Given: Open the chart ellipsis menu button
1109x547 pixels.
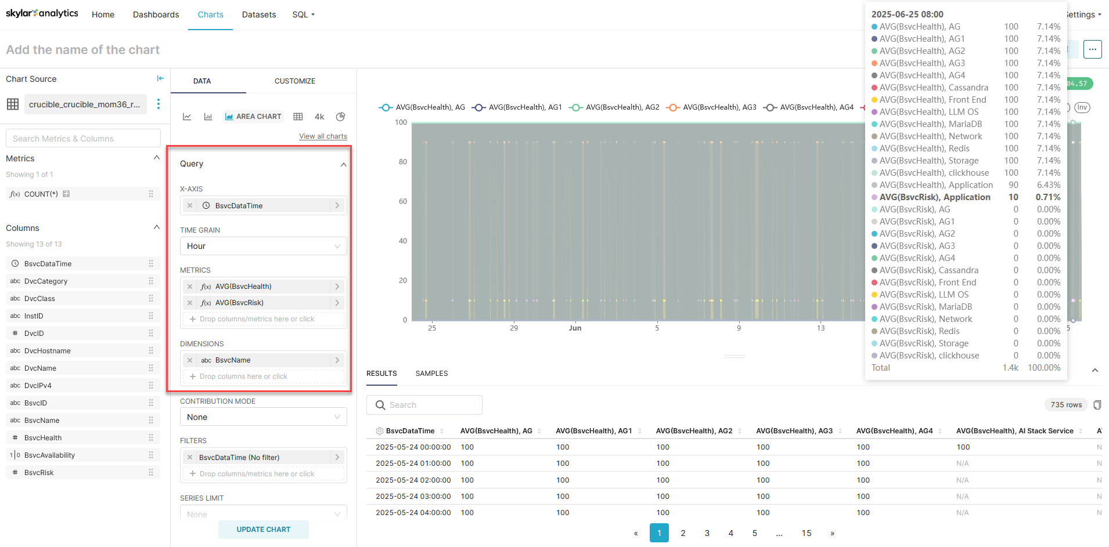Looking at the screenshot, I should (x=1092, y=49).
